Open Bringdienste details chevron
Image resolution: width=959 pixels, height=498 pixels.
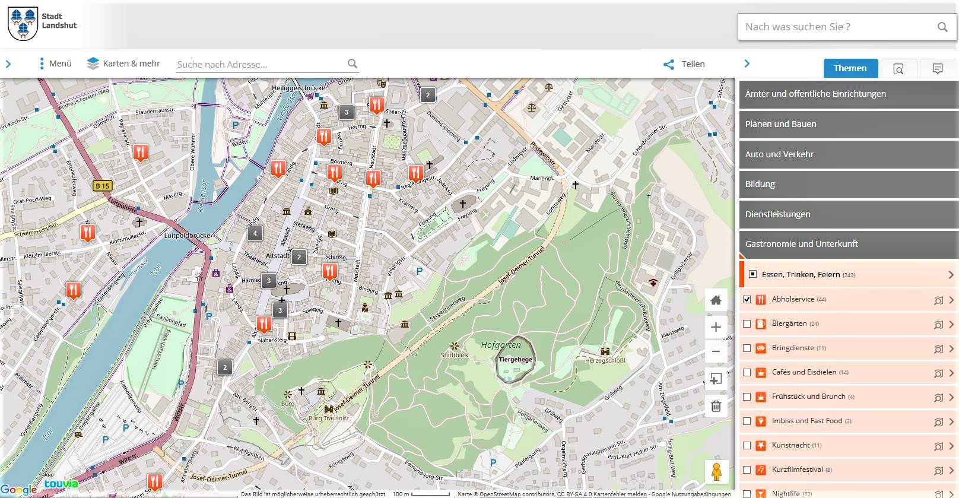(x=952, y=349)
